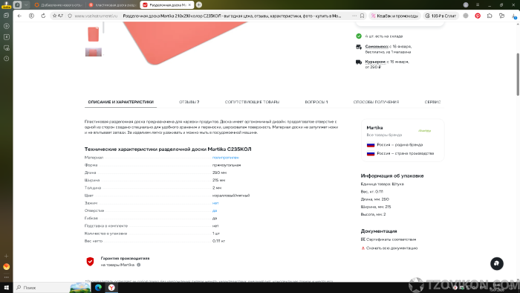Expand the tab list dropdown arrow
The height and width of the screenshot is (293, 520).
(x=26, y=4)
